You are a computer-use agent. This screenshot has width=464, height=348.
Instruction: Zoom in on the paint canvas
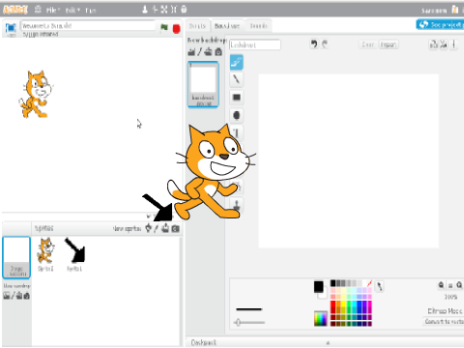[459, 285]
